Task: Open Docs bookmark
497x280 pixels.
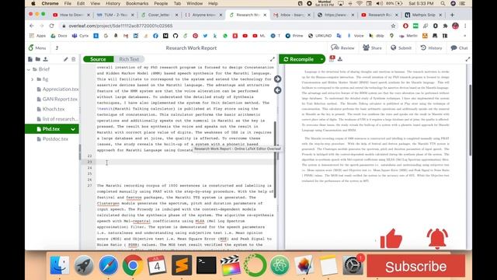Action: click(x=59, y=36)
